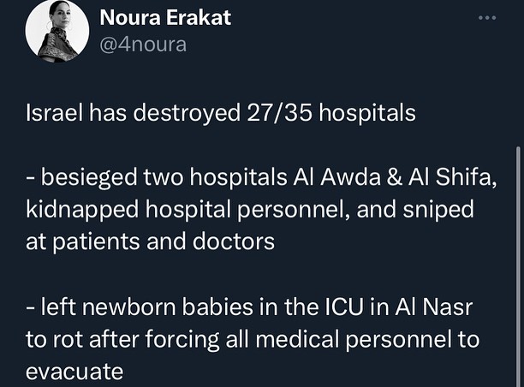Screen dimensions: 524x387
Task: Click the line starting "- left newborn babies"
Action: tap(239, 307)
